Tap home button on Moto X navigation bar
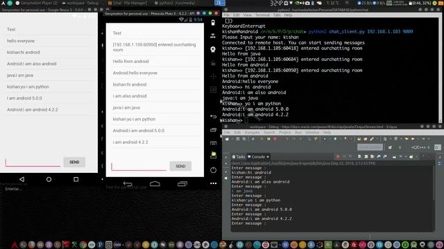 [x=155, y=184]
